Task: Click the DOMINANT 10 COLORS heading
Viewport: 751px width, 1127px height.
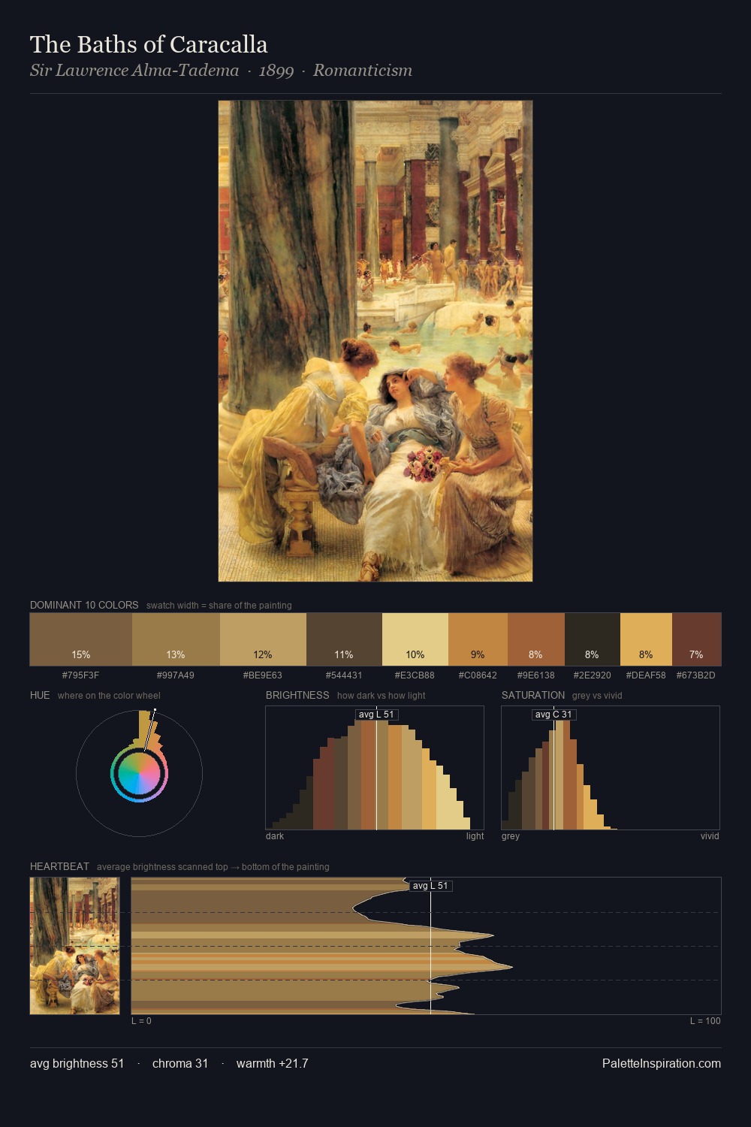Action: pyautogui.click(x=84, y=605)
